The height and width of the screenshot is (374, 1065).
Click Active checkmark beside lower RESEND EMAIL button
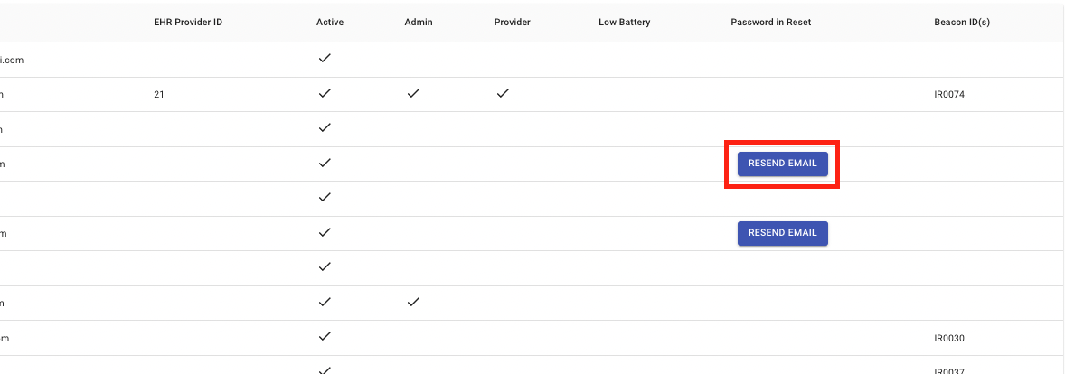click(325, 232)
